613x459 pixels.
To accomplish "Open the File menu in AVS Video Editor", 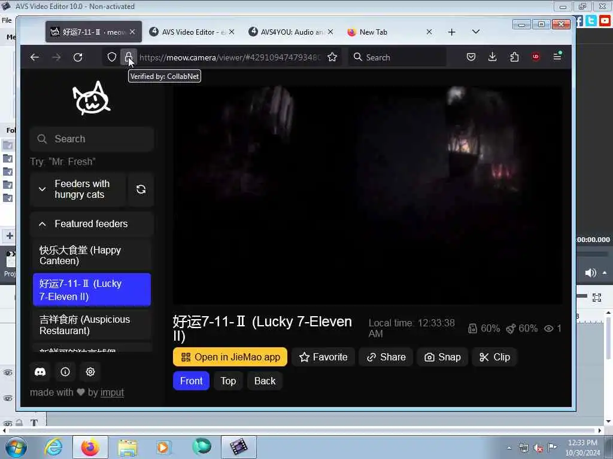I will pos(7,20).
